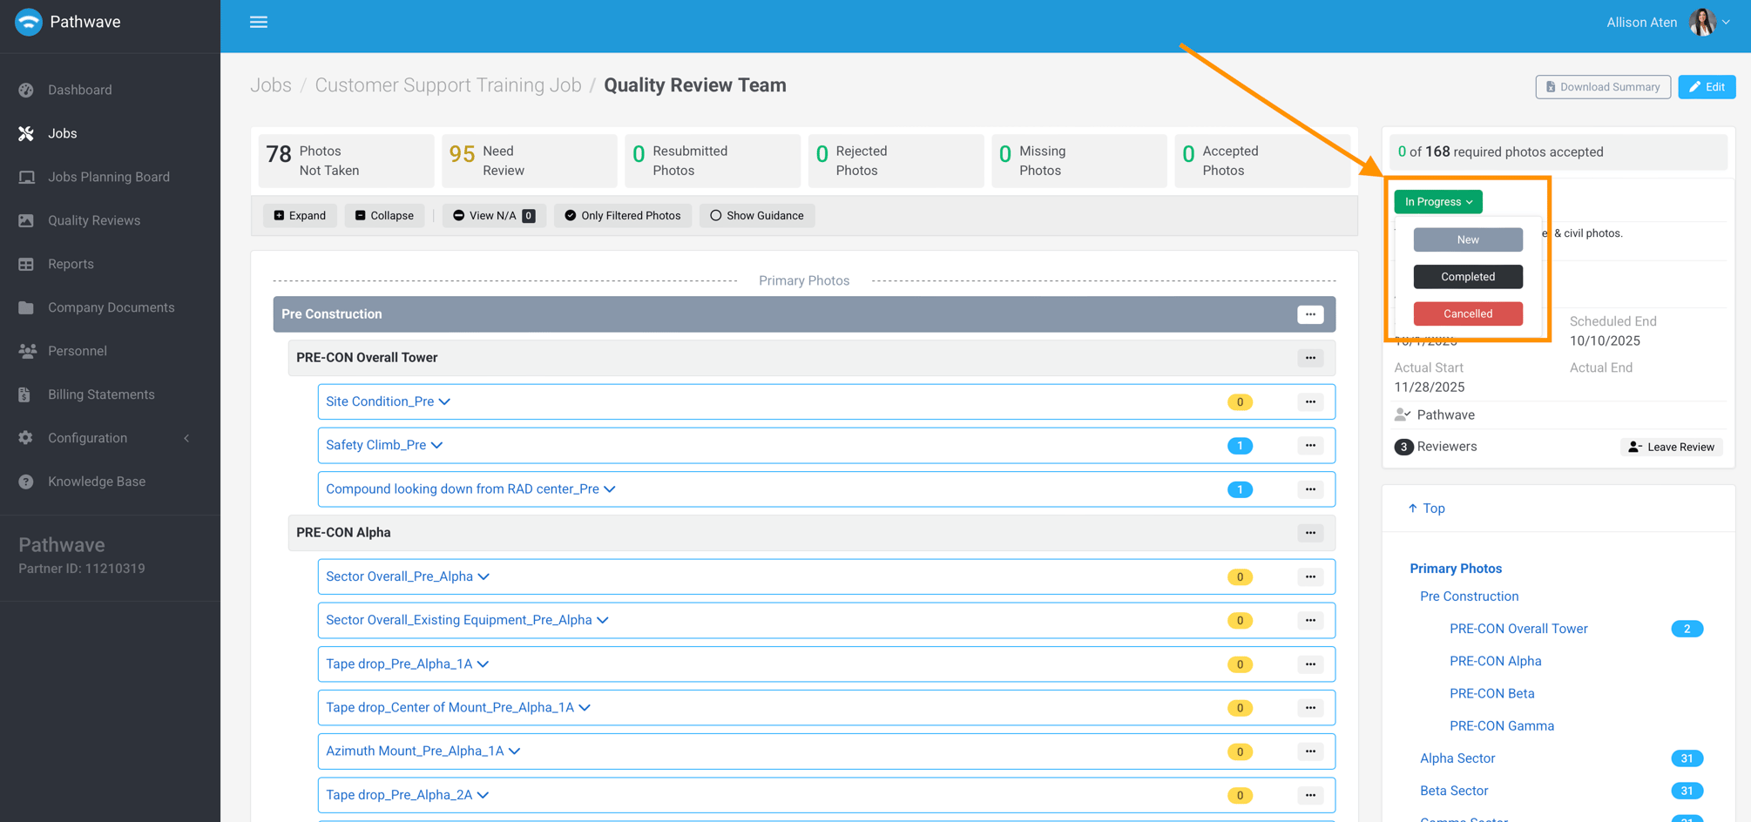The height and width of the screenshot is (822, 1751).
Task: Open Allison Aten user profile menu
Action: (1667, 22)
